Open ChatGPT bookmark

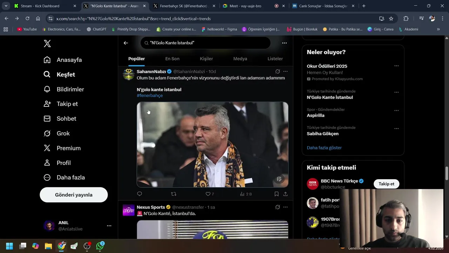click(x=96, y=30)
